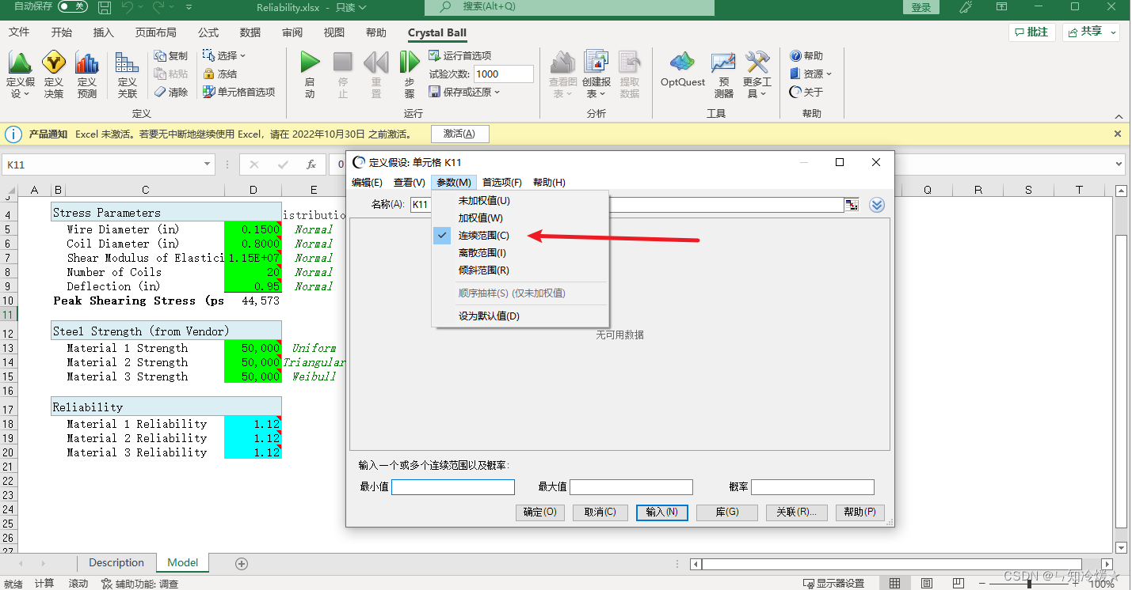Expand formula bar with right-end chevron
The height and width of the screenshot is (590, 1132).
[1120, 165]
